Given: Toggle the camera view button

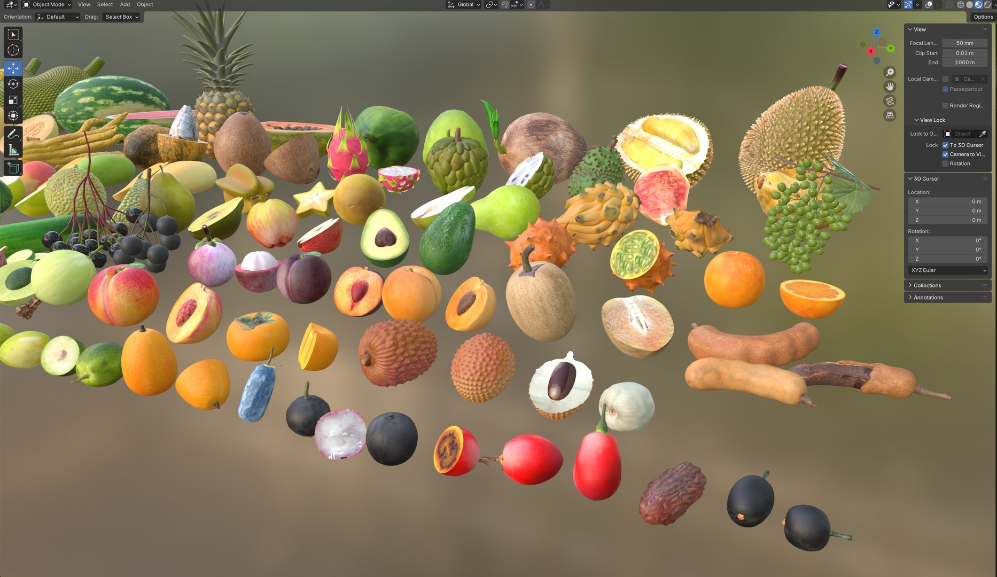Looking at the screenshot, I should click(890, 101).
